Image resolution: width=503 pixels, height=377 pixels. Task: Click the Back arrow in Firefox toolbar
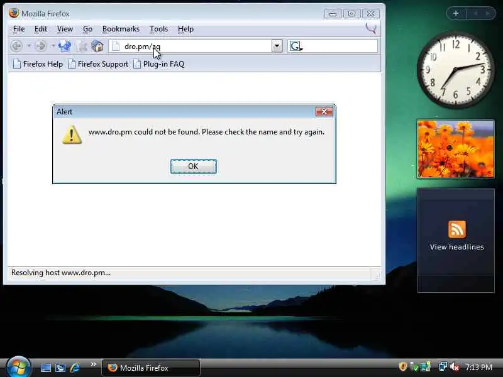(x=16, y=46)
